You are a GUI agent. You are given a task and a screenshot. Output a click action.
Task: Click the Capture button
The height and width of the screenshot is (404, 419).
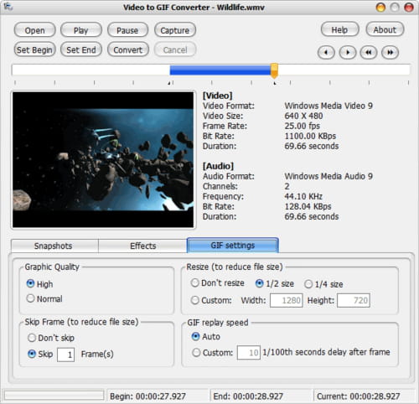[175, 30]
